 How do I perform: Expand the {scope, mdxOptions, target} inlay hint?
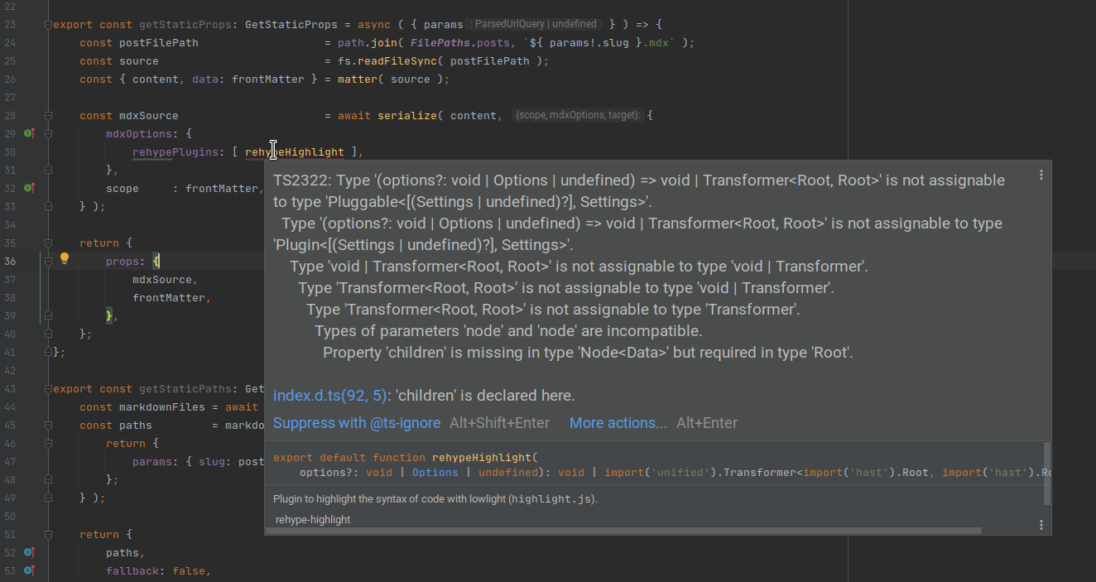click(x=580, y=115)
